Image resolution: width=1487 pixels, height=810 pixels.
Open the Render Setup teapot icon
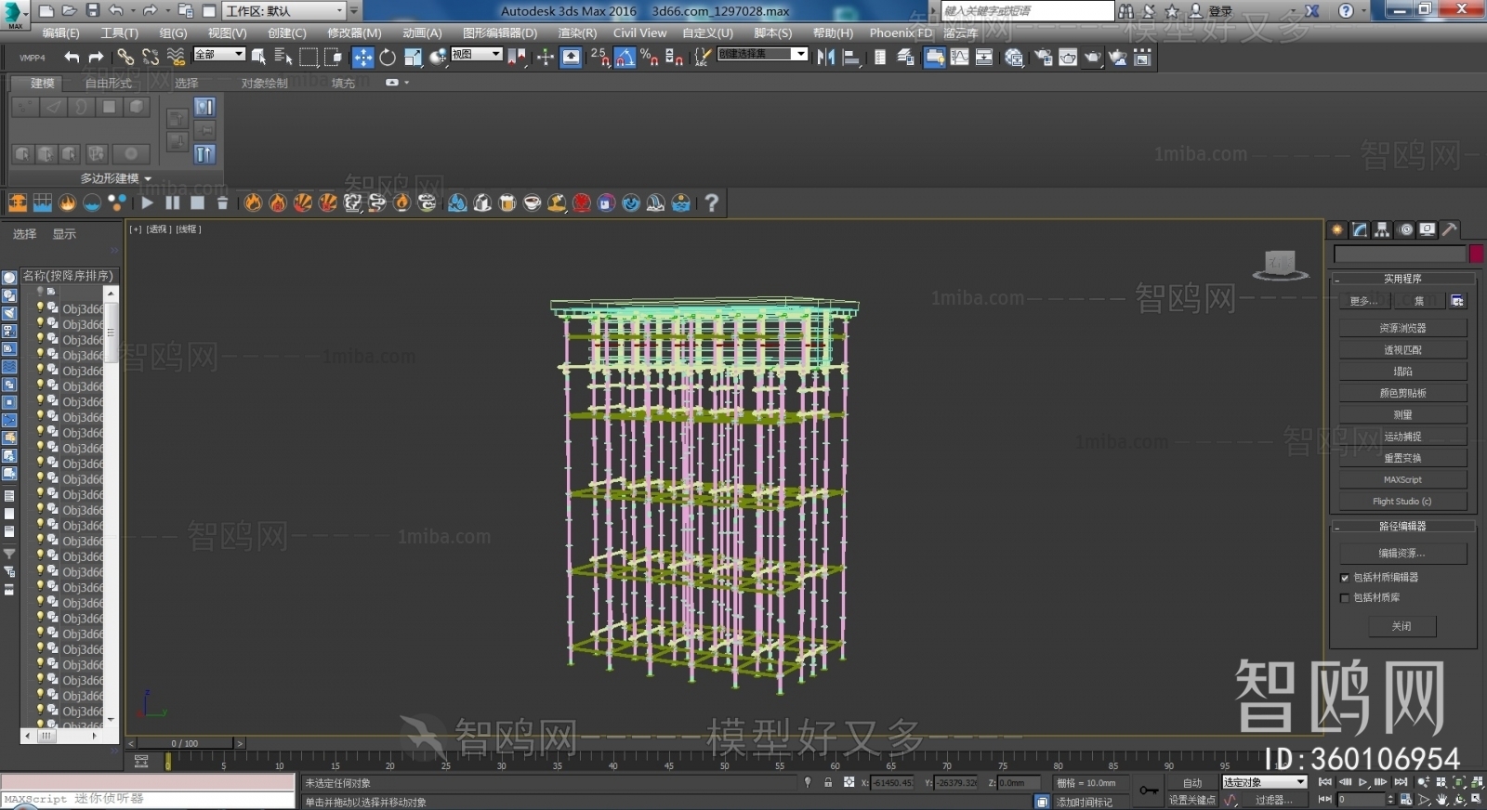point(1044,58)
